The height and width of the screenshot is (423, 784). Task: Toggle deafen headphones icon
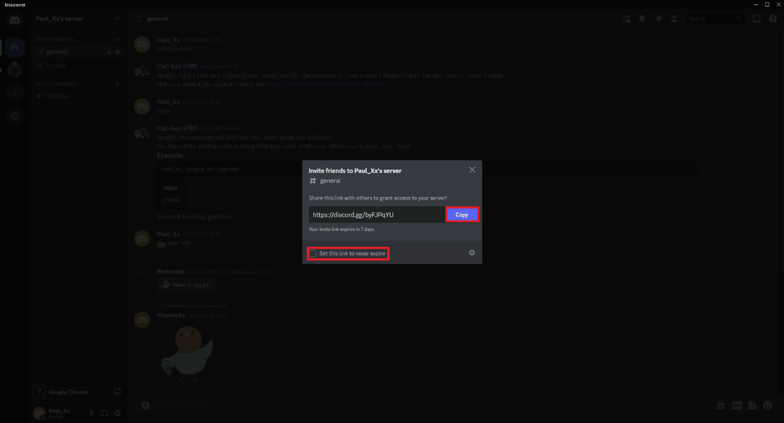(x=105, y=413)
